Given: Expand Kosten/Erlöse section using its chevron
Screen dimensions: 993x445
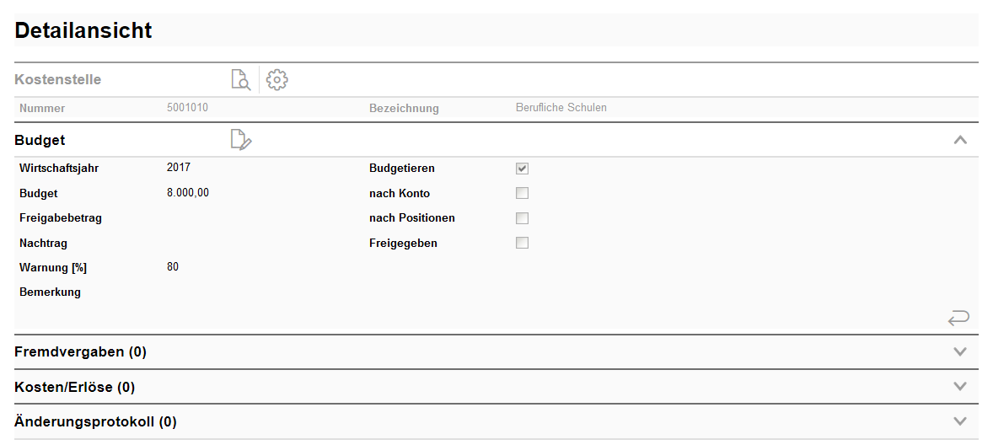Looking at the screenshot, I should pyautogui.click(x=959, y=386).
